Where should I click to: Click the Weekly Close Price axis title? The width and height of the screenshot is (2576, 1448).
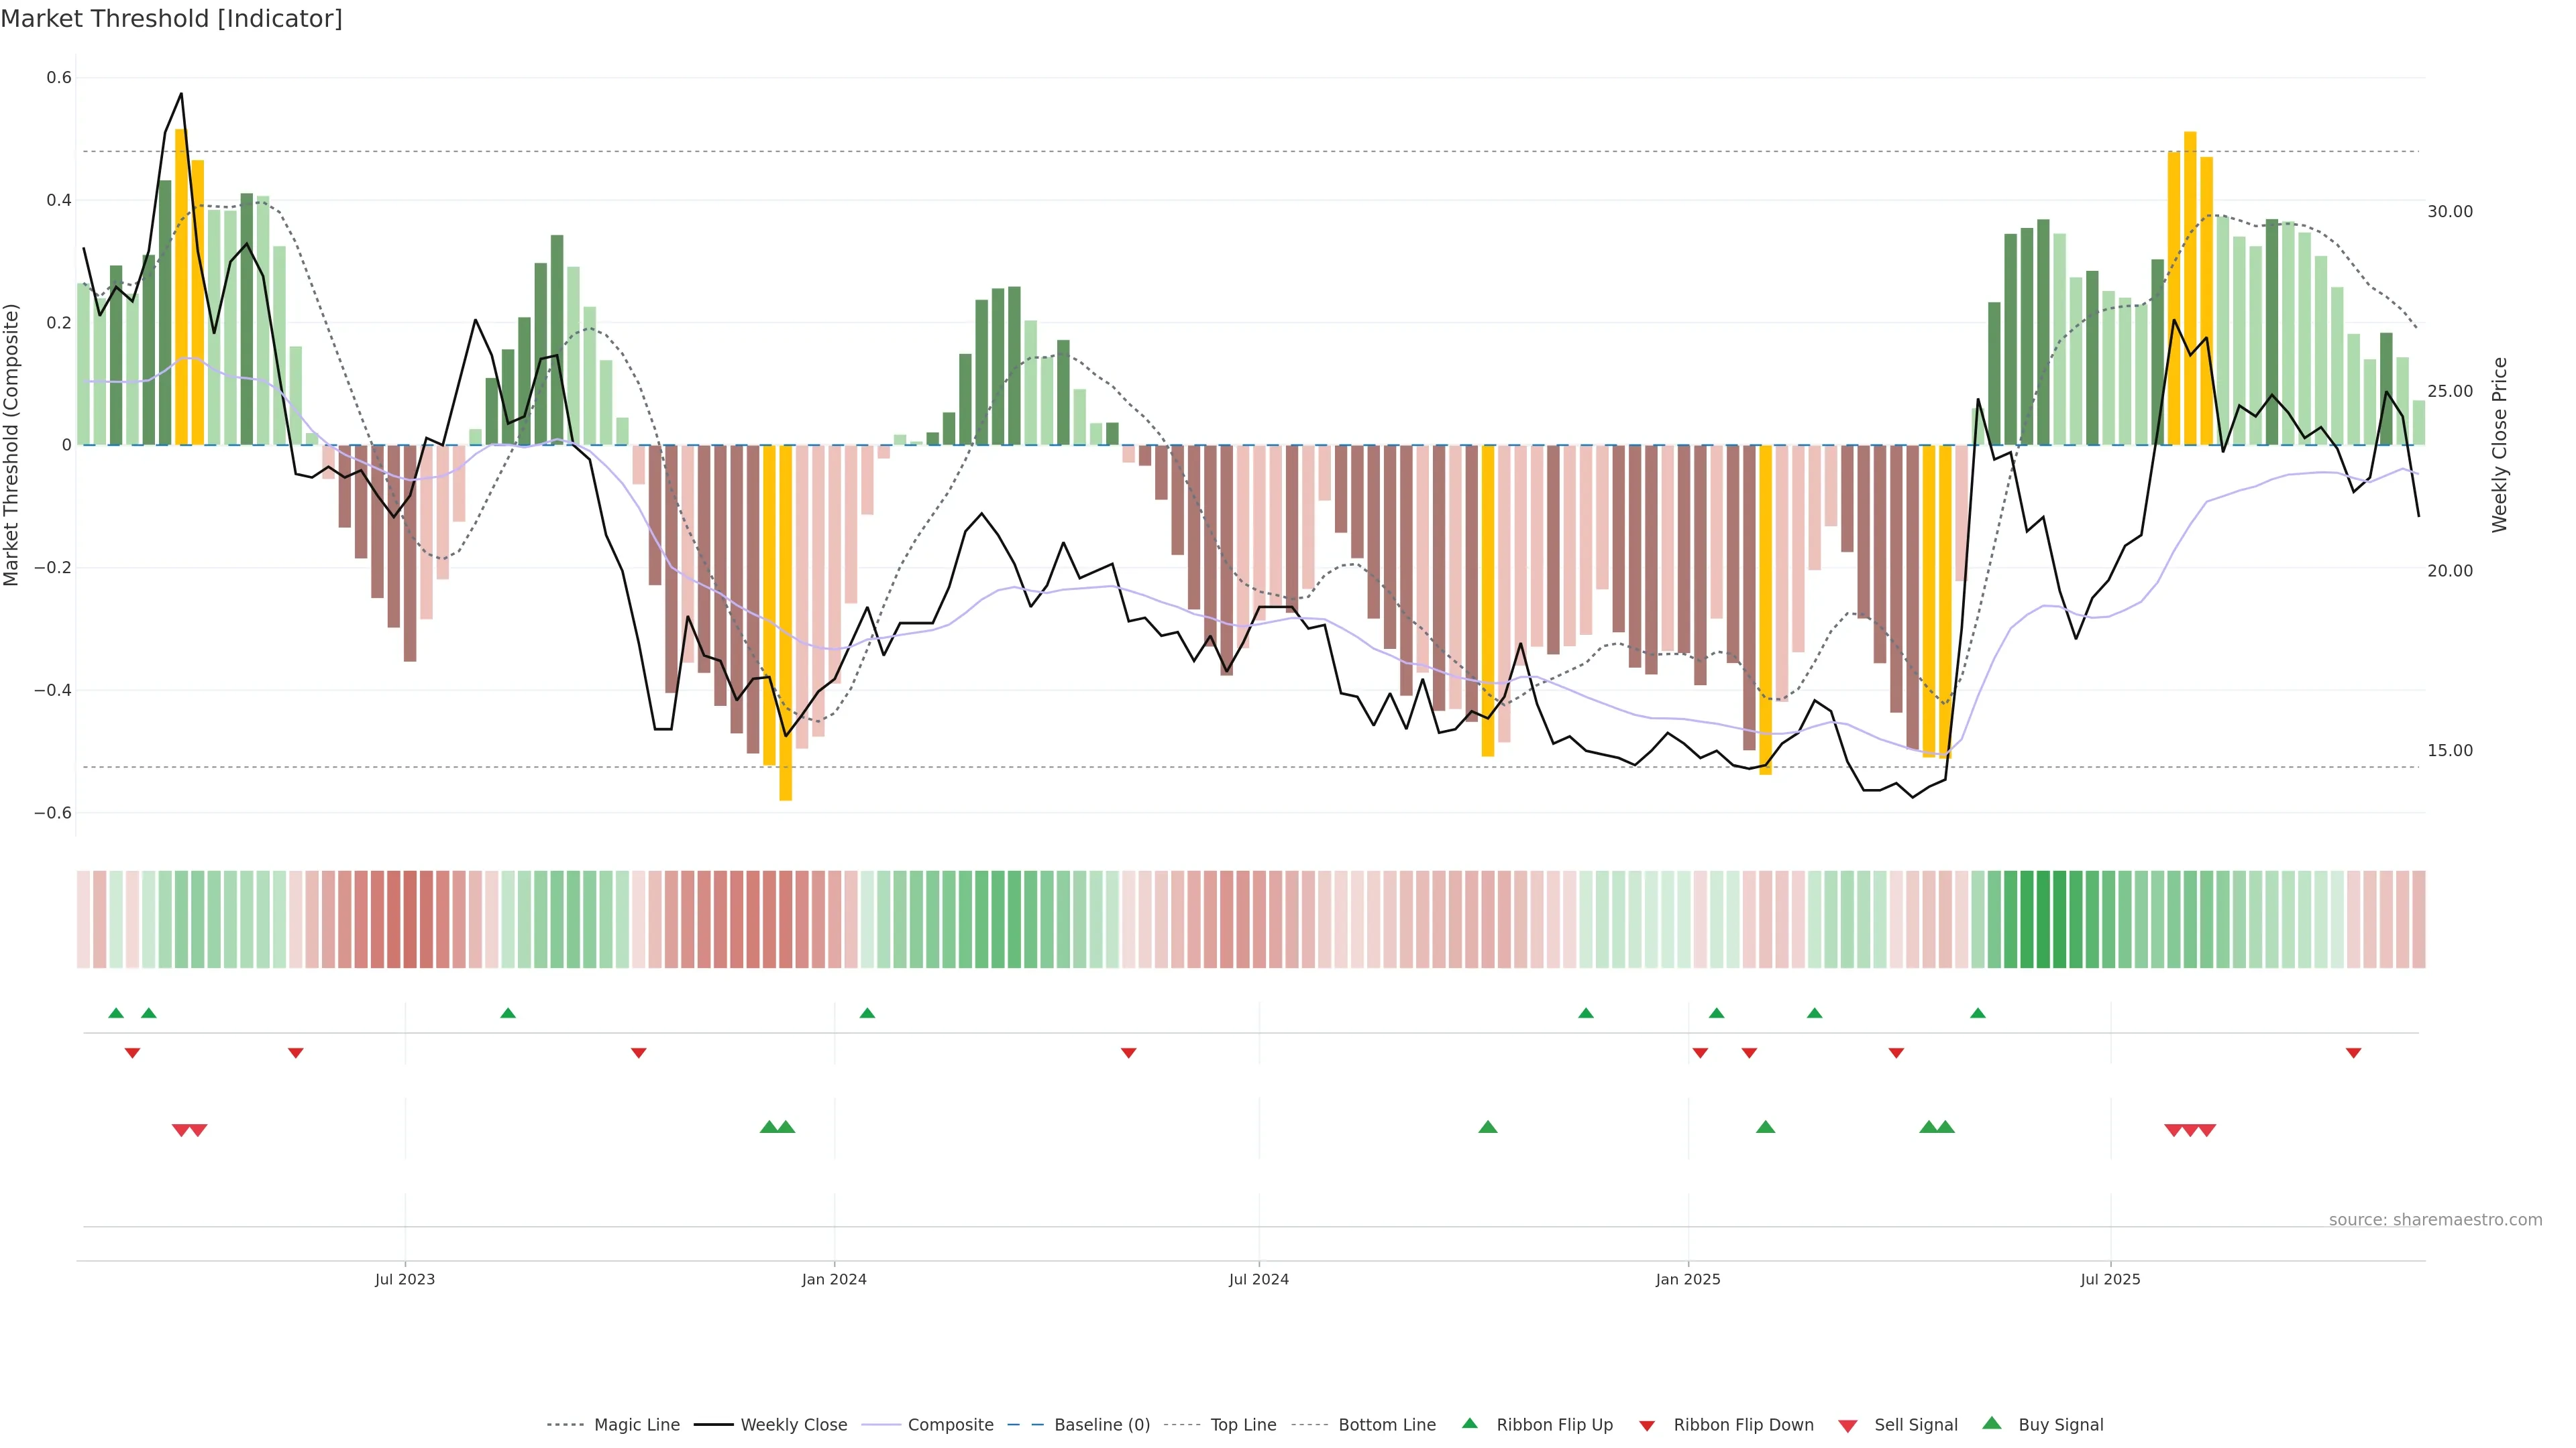[x=2500, y=444]
